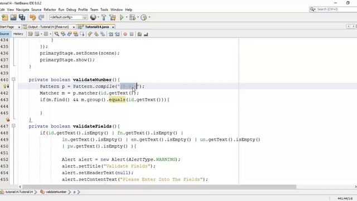The image size is (357, 201).
Task: Close the Tutorial14.java tab
Action: point(113,27)
